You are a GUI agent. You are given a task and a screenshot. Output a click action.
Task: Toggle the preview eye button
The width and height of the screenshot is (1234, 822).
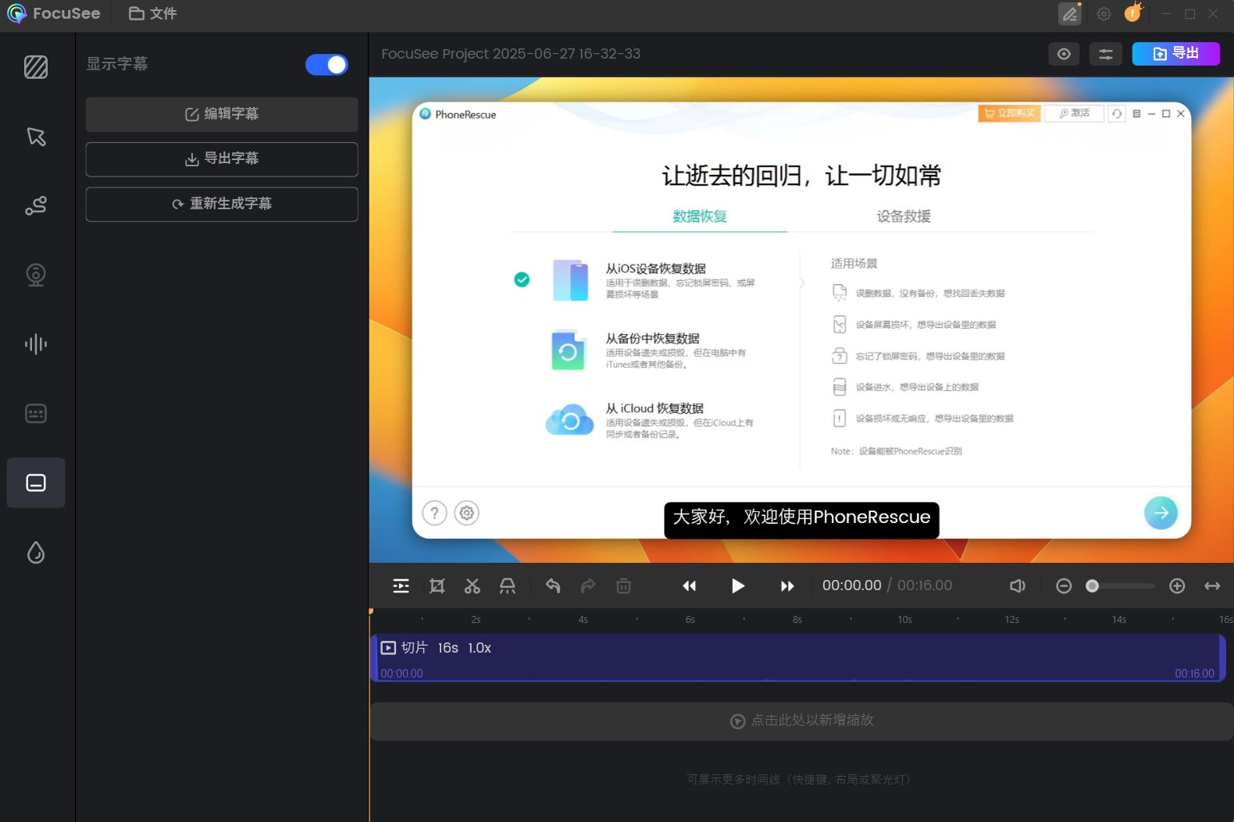pos(1064,54)
